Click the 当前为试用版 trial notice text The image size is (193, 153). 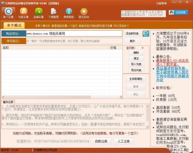coord(75,133)
